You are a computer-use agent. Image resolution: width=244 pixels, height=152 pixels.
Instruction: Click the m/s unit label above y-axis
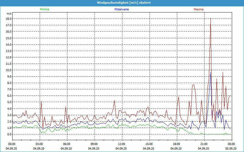tap(9, 14)
